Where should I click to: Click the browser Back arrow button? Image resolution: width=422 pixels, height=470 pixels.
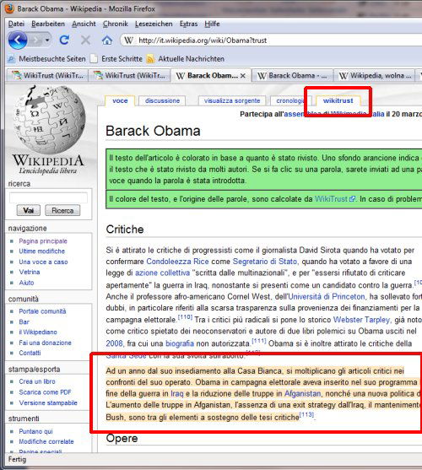[18, 40]
